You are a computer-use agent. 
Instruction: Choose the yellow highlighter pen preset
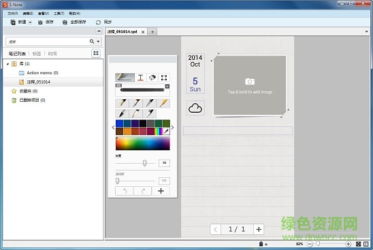pos(163,103)
